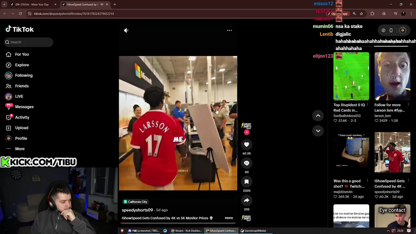Open the Upload page

coord(17,128)
